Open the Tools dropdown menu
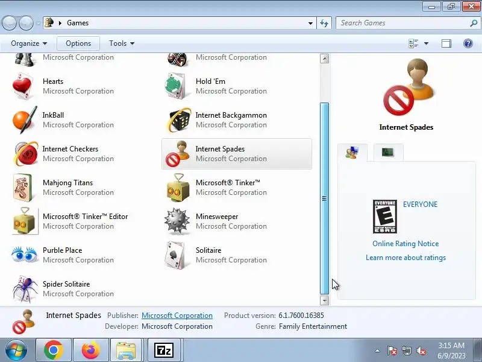Screen dimensions: 482x362 point(122,43)
